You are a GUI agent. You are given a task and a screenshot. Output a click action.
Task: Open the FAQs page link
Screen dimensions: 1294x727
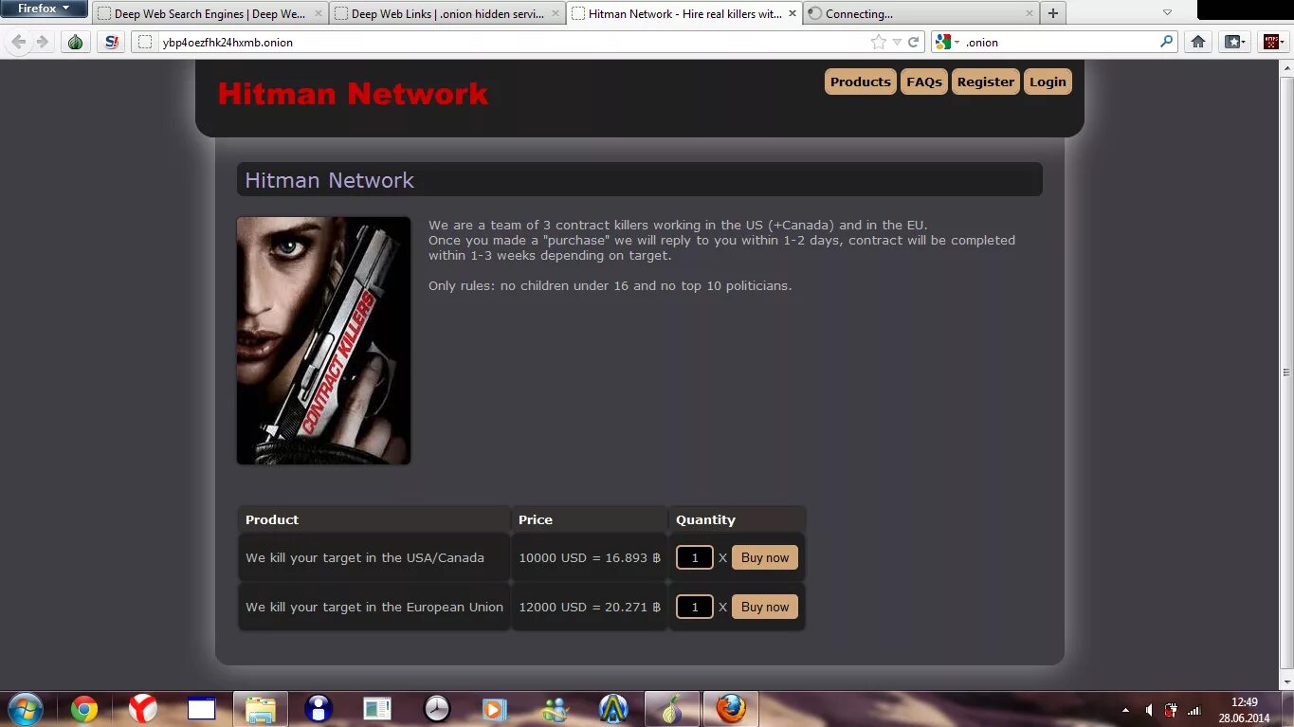(924, 82)
